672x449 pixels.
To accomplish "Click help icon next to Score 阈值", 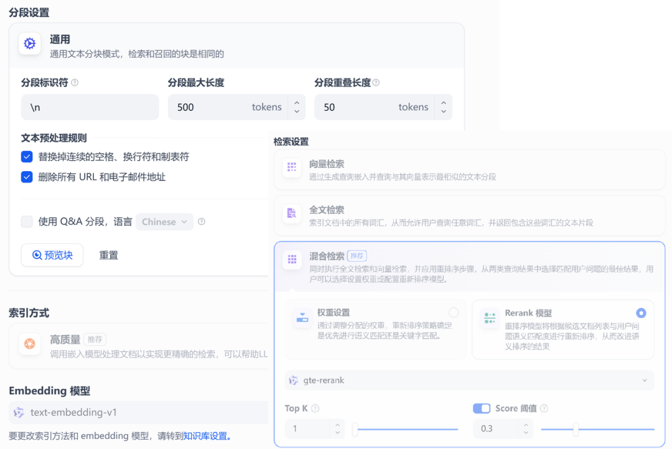I will 544,409.
